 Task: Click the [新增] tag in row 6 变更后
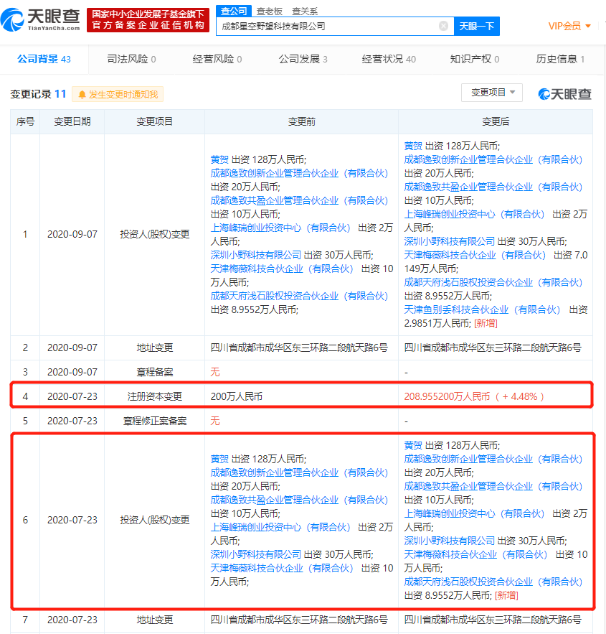[506, 596]
